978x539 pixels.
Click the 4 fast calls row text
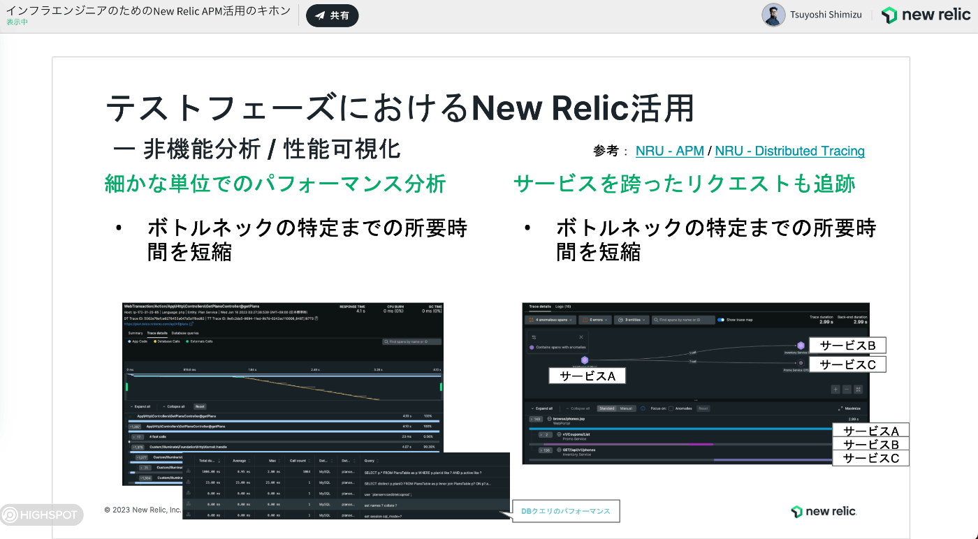point(157,437)
